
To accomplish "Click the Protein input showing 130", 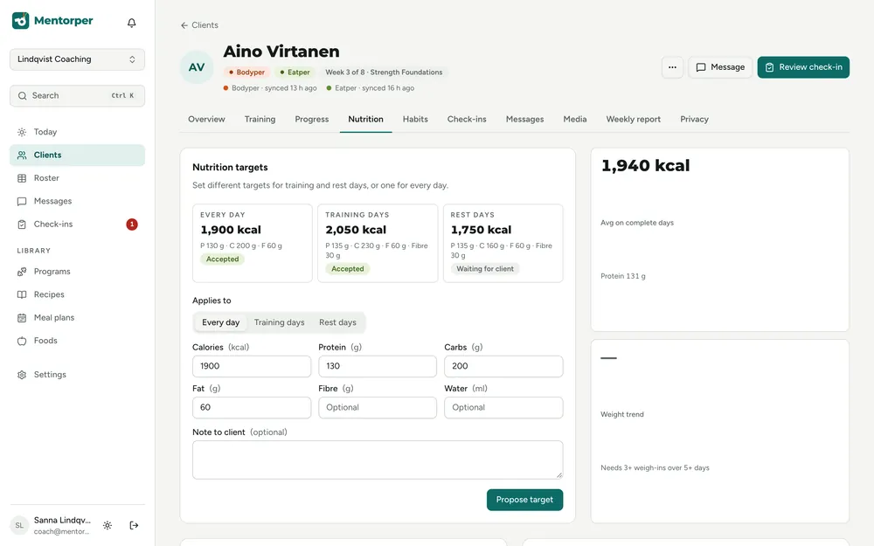I will [378, 366].
